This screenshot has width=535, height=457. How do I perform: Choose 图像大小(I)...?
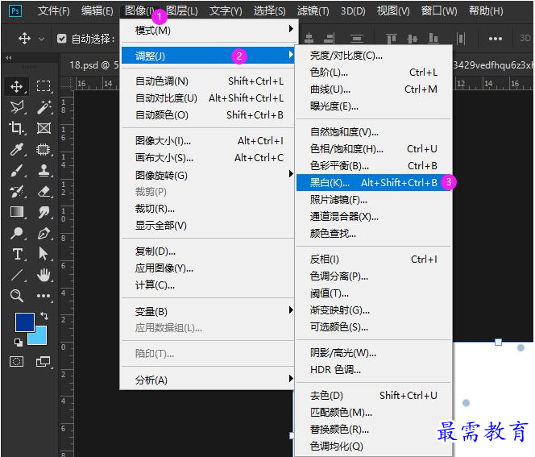(208, 140)
